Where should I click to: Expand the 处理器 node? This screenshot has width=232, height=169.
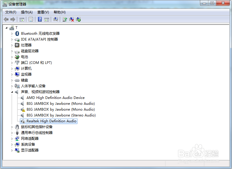(x=12, y=45)
